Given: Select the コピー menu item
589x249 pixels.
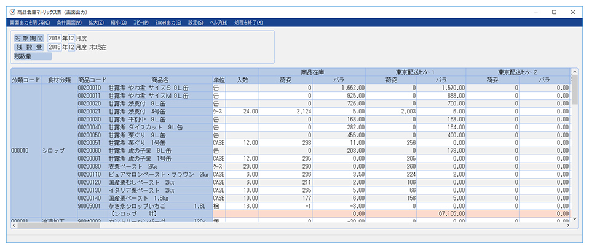Looking at the screenshot, I should coord(141,23).
